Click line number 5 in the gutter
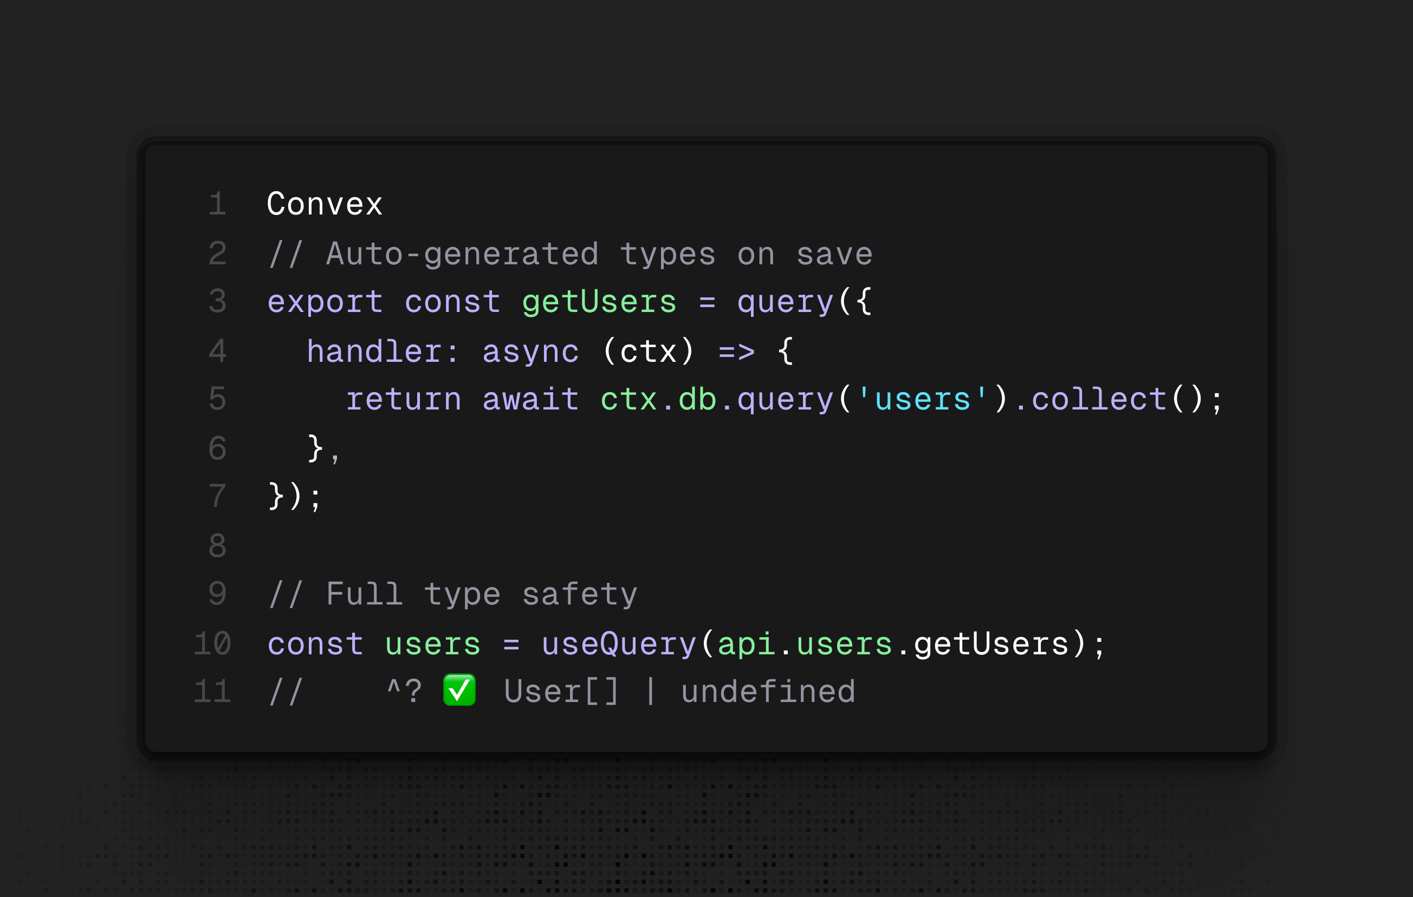The height and width of the screenshot is (897, 1413). 218,399
